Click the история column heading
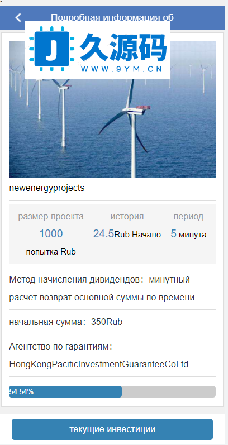228x445 pixels. tap(127, 217)
